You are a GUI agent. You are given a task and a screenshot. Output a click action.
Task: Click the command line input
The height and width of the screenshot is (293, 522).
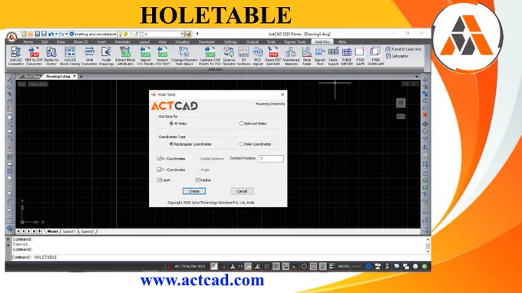coord(220,257)
